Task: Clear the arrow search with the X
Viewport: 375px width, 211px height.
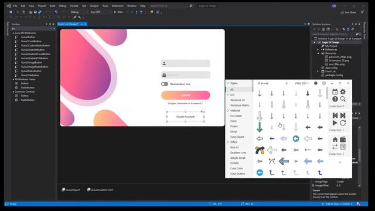Action: (287, 83)
